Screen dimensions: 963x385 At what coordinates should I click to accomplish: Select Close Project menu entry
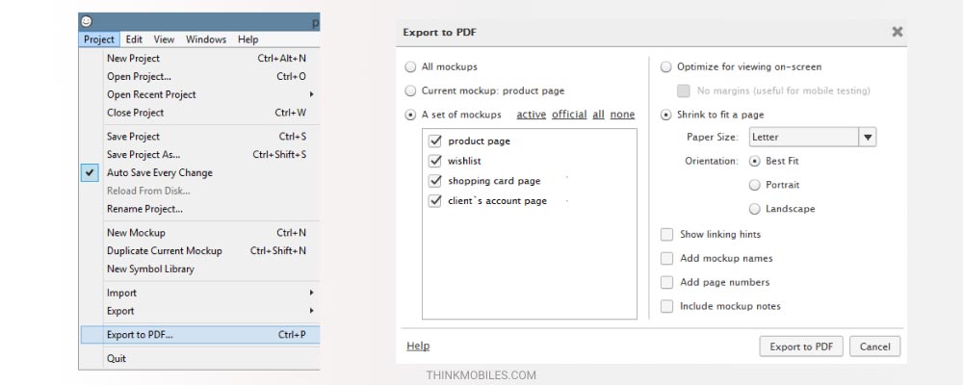point(200,113)
